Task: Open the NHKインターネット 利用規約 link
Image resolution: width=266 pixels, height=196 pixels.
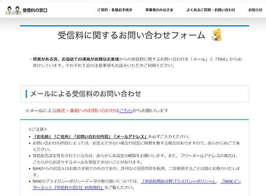Action: tap(137, 184)
